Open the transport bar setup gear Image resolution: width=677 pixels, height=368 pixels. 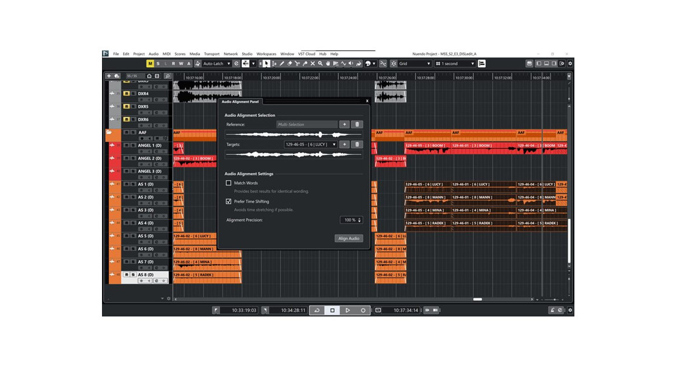pos(571,310)
